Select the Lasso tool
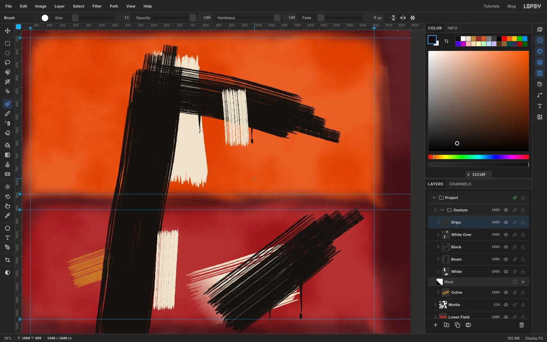 coord(8,63)
